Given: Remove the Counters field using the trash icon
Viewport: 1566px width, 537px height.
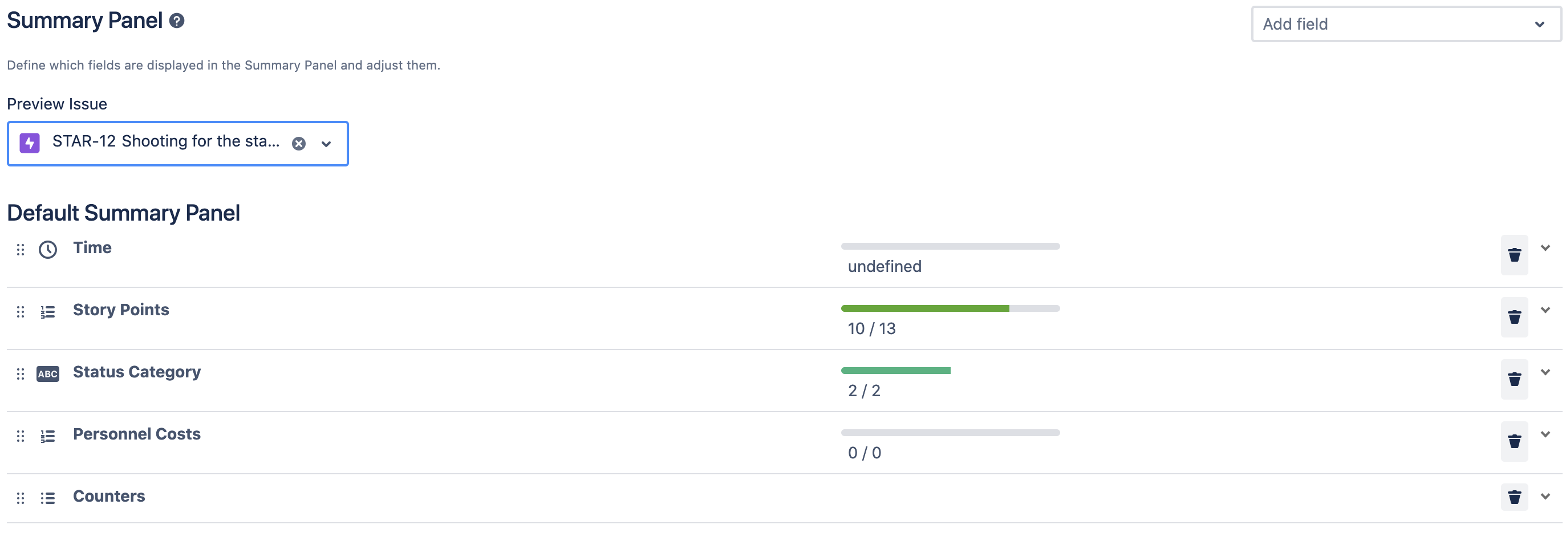Looking at the screenshot, I should click(x=1514, y=497).
